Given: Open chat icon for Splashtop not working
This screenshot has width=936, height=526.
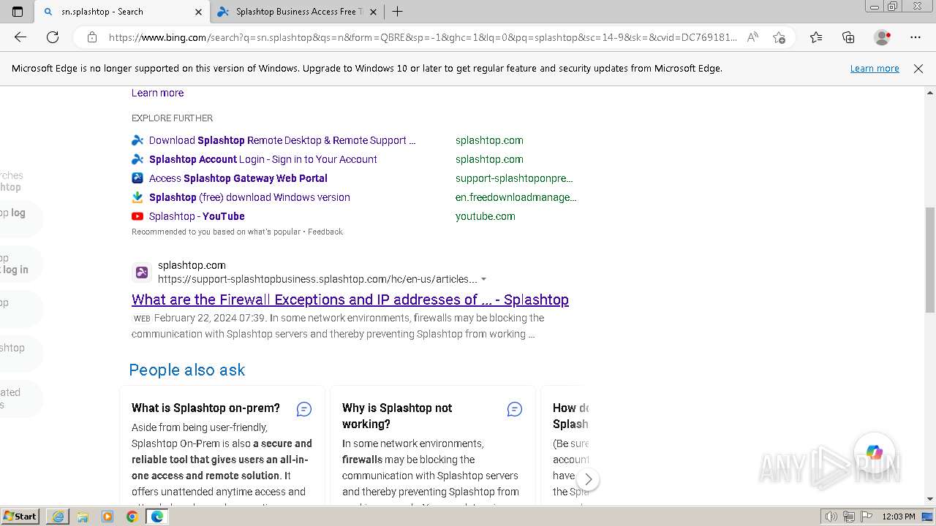Looking at the screenshot, I should point(515,409).
